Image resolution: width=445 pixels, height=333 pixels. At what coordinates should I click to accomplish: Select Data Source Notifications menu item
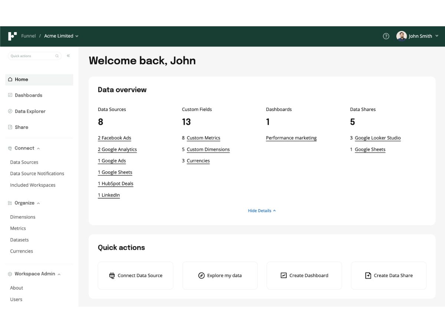click(x=37, y=174)
